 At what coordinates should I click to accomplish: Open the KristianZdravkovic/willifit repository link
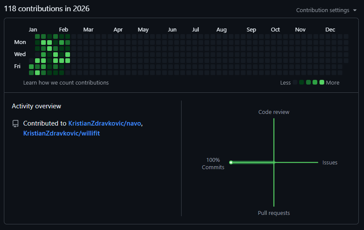pyautogui.click(x=61, y=133)
